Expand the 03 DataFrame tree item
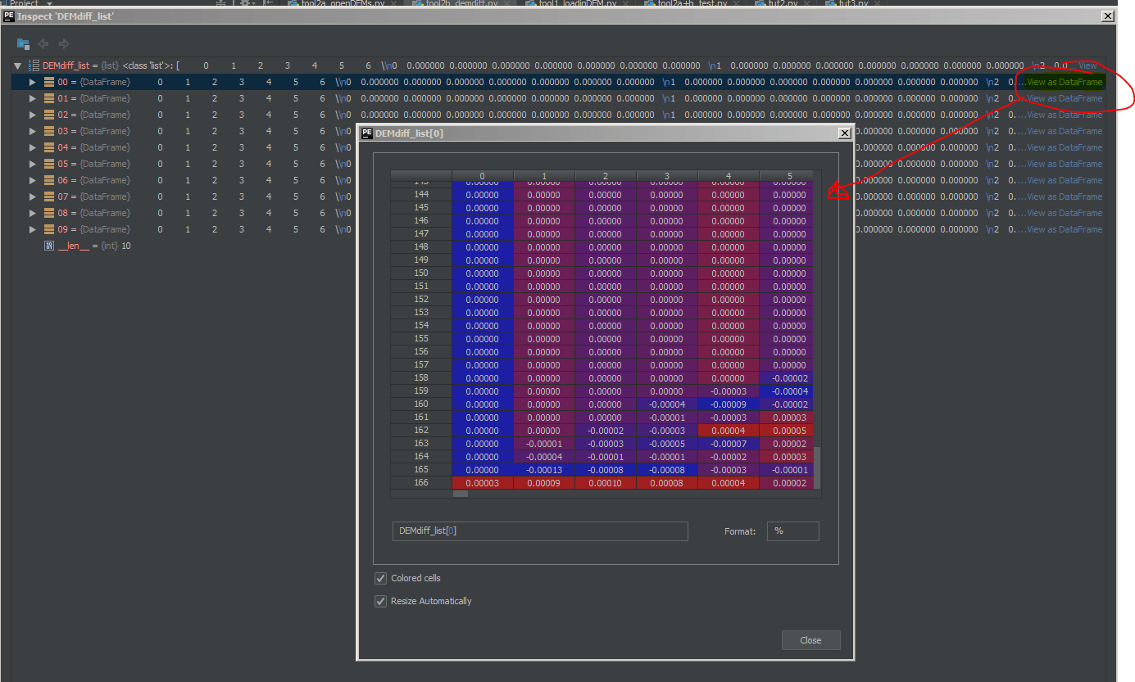 (x=31, y=131)
